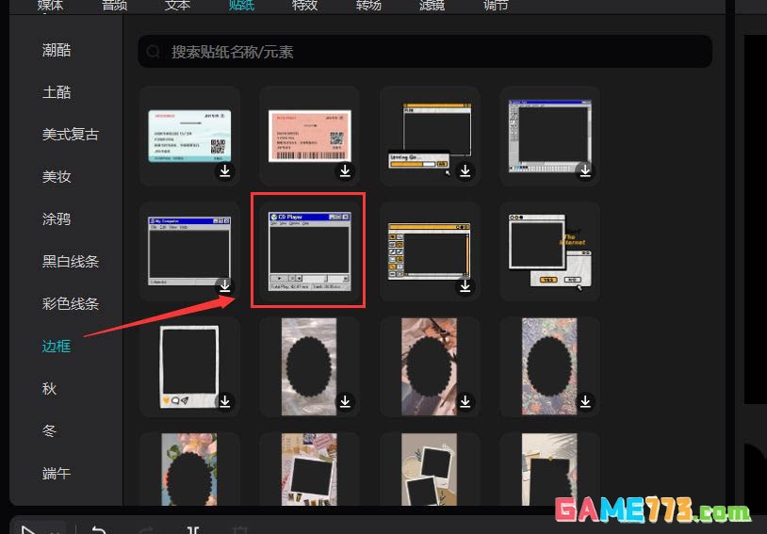Select the 贴纸 tab
Screen dimensions: 767x534
tap(241, 6)
